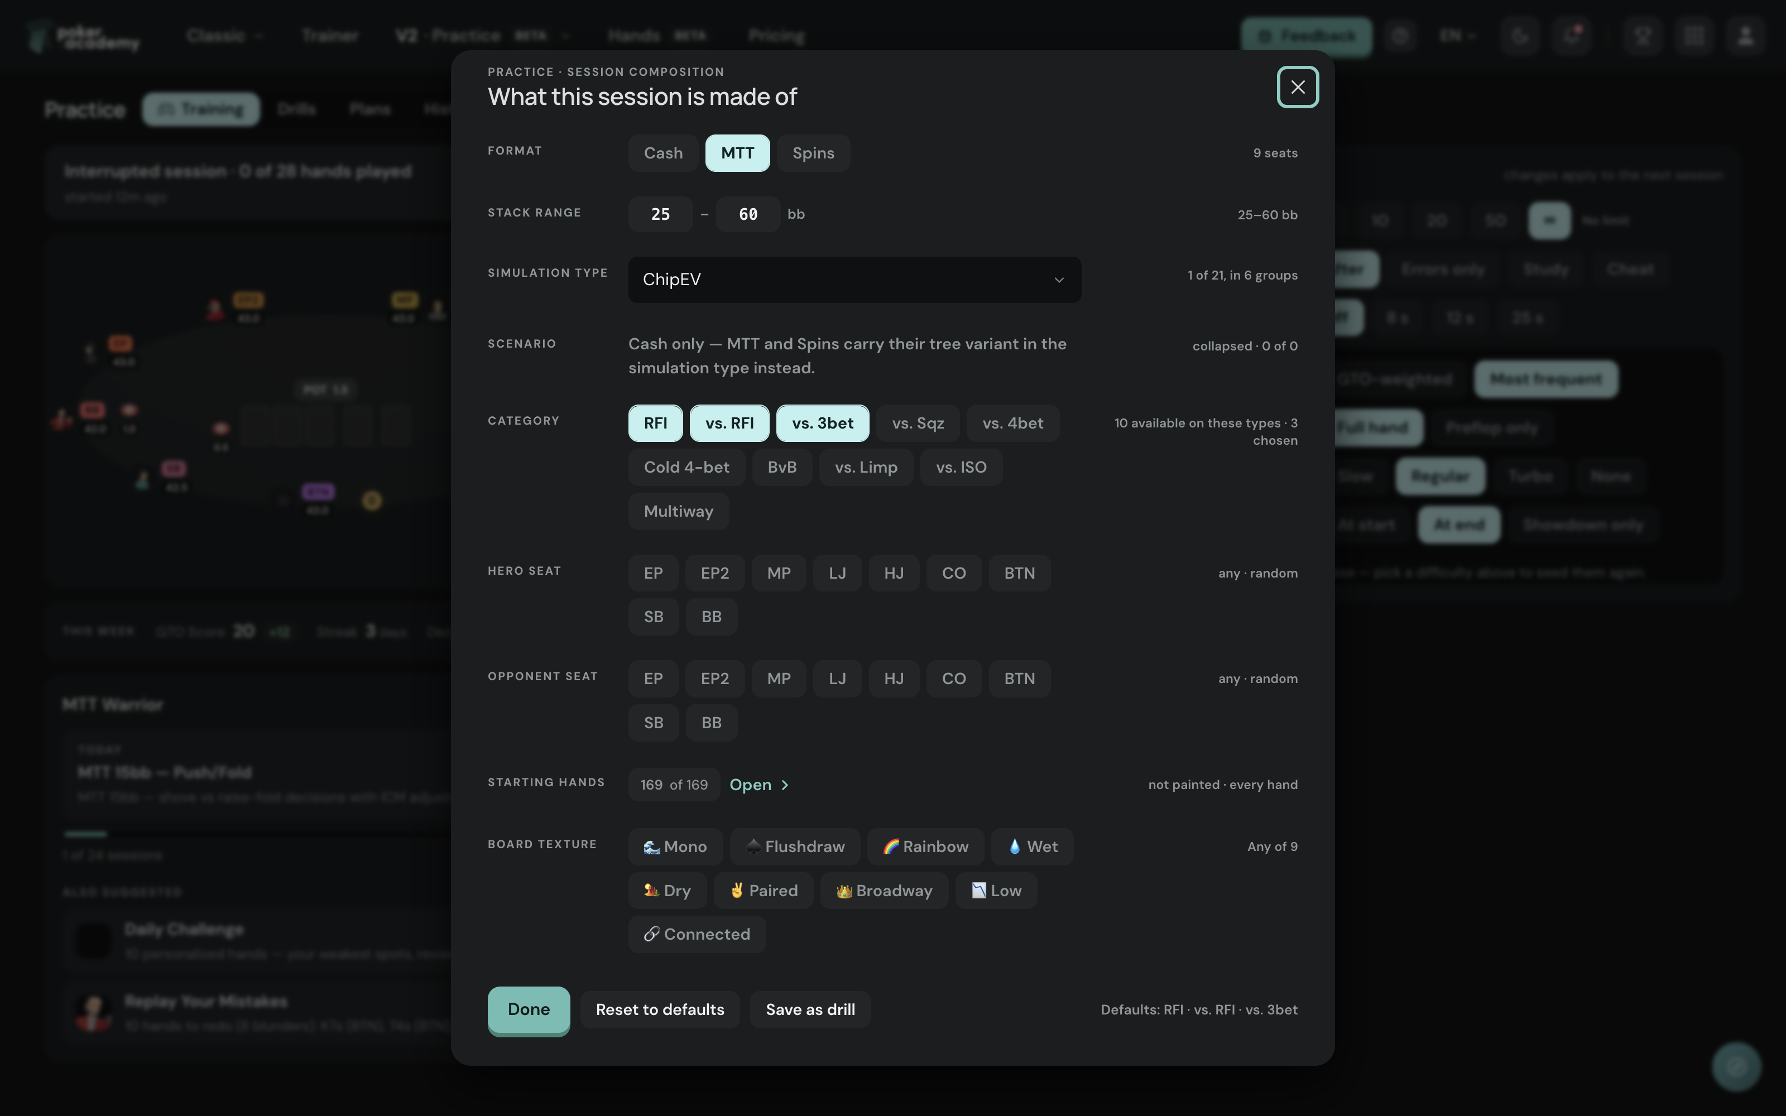Toggle the vs. 3bet category
Screen dimensions: 1786x1116
pos(823,423)
